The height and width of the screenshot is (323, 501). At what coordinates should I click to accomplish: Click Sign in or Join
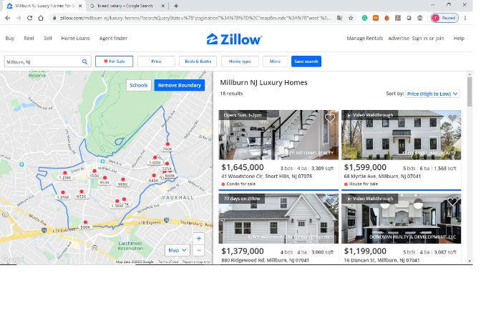(428, 39)
